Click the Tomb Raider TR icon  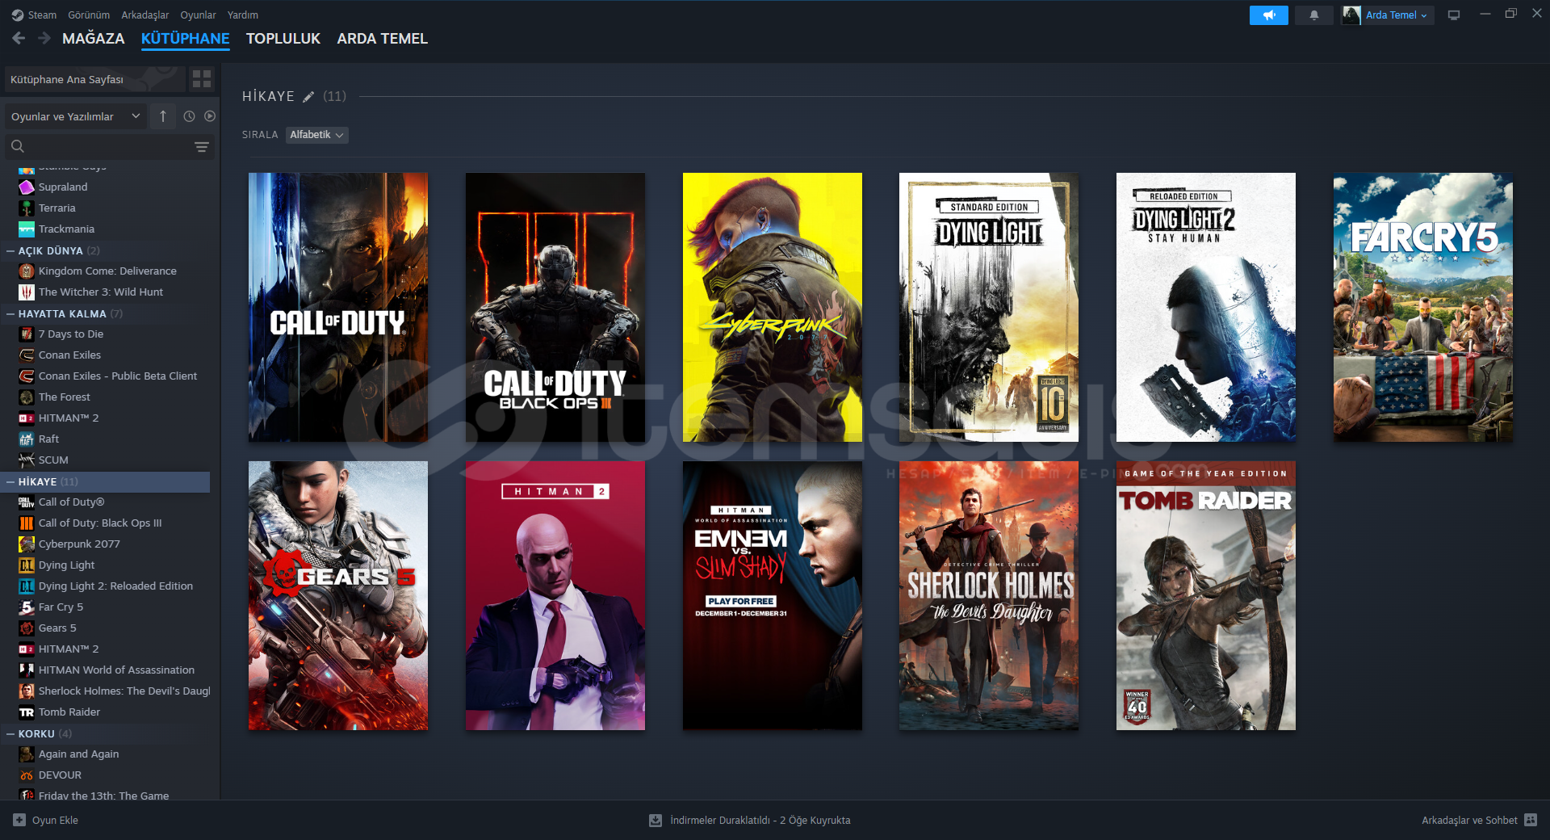click(27, 712)
